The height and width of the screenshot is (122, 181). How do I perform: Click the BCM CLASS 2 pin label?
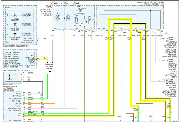pos(17,101)
